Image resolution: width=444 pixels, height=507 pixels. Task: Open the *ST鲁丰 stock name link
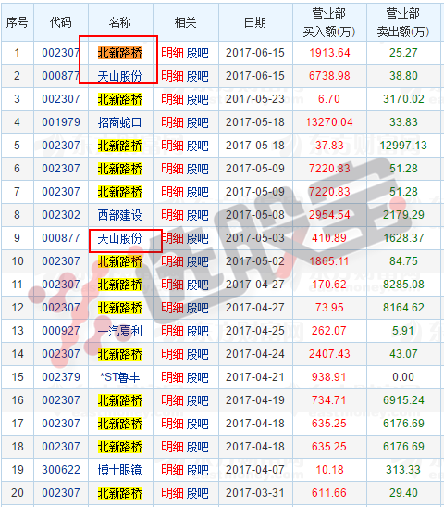click(119, 377)
